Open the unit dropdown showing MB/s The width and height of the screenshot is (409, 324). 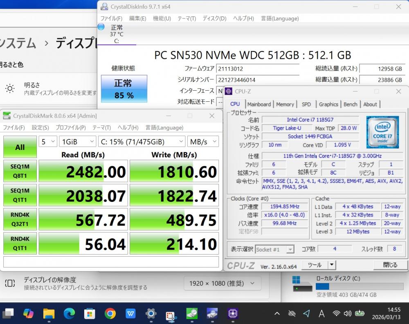click(203, 141)
